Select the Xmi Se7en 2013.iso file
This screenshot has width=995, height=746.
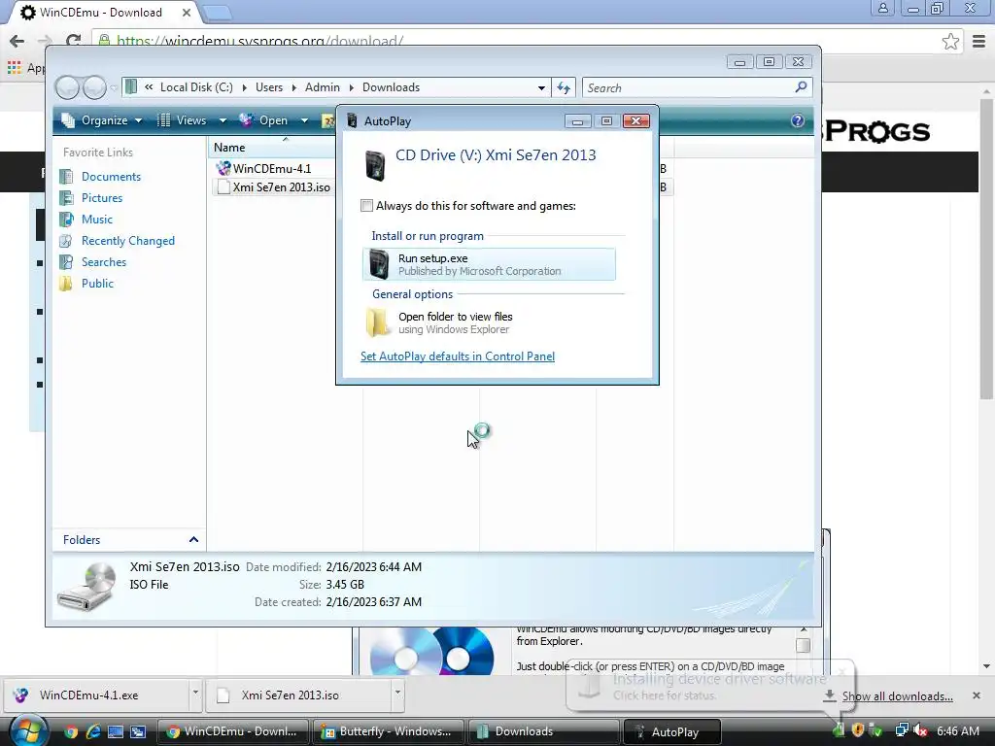281,187
